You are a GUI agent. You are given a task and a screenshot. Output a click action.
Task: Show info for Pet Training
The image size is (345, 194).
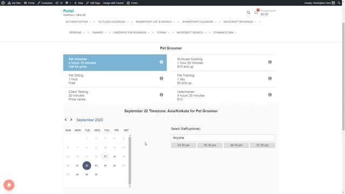click(270, 78)
